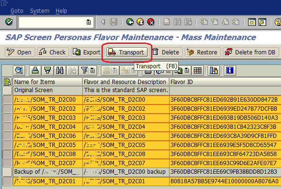This screenshot has height=189, width=281.
Task: Open the System menu
Action: 40,11
